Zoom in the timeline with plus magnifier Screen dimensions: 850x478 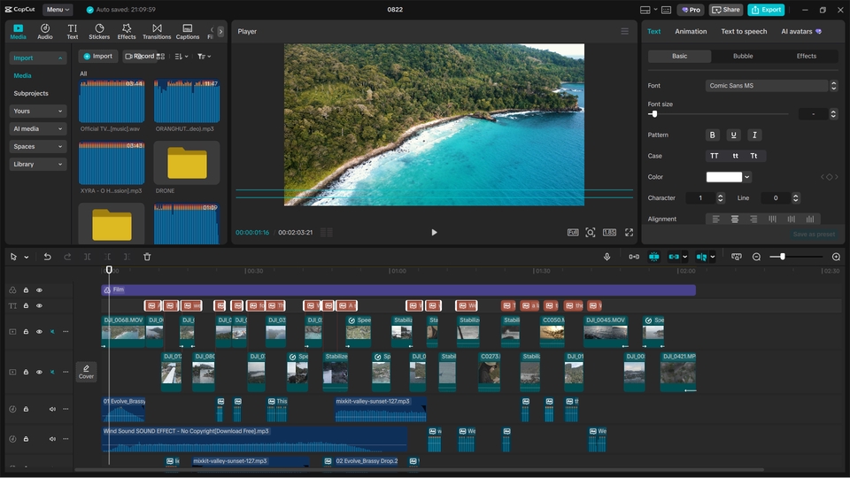[x=836, y=257]
